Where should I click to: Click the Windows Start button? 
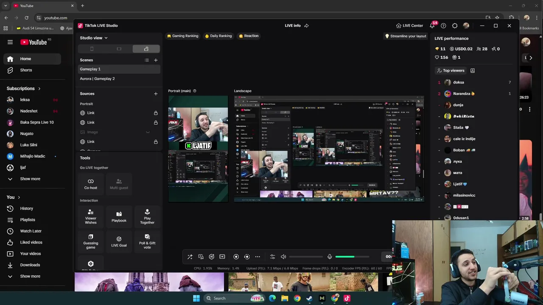196,298
